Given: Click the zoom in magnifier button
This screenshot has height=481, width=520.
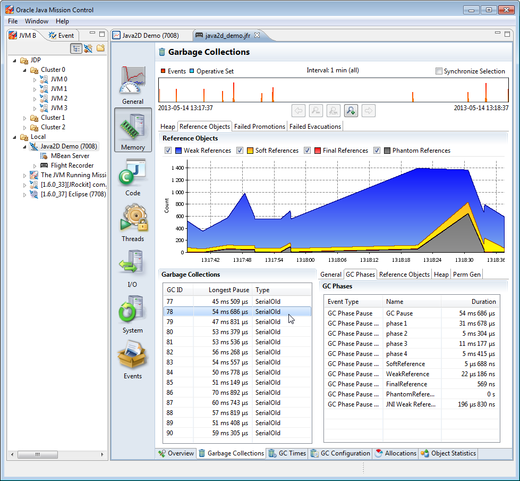Looking at the screenshot, I should pyautogui.click(x=351, y=110).
